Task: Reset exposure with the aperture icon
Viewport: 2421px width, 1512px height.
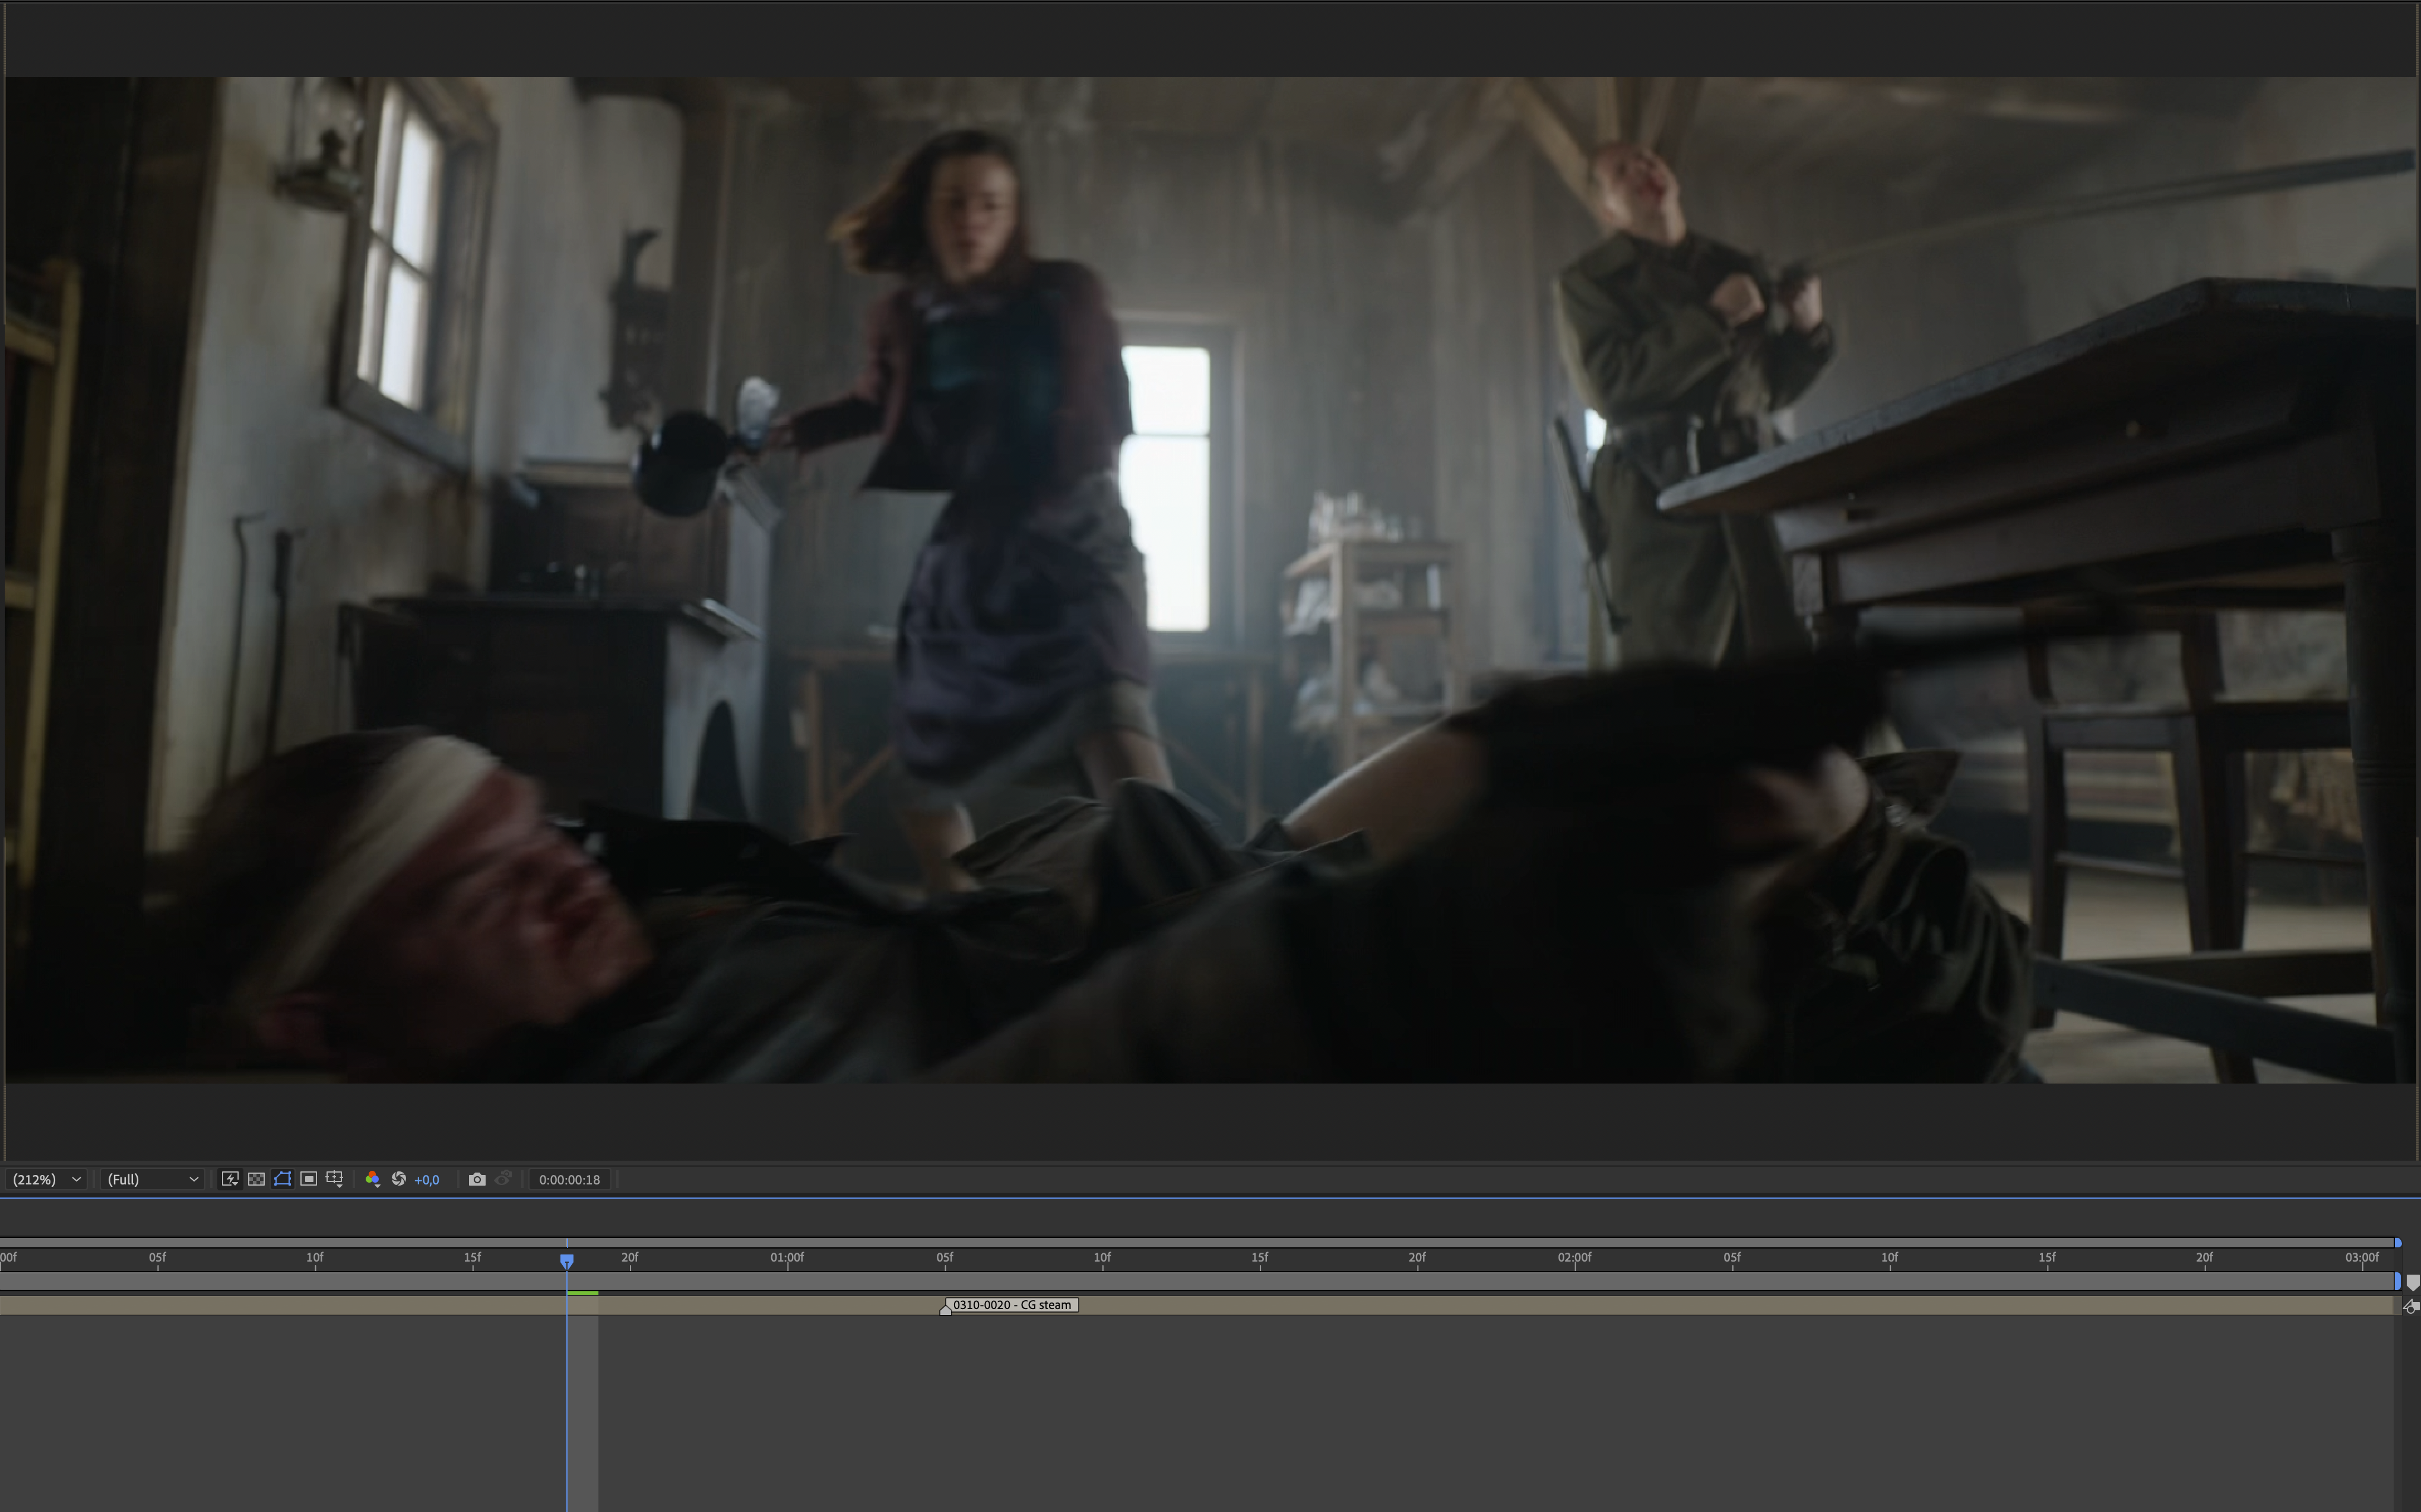Action: click(x=398, y=1179)
